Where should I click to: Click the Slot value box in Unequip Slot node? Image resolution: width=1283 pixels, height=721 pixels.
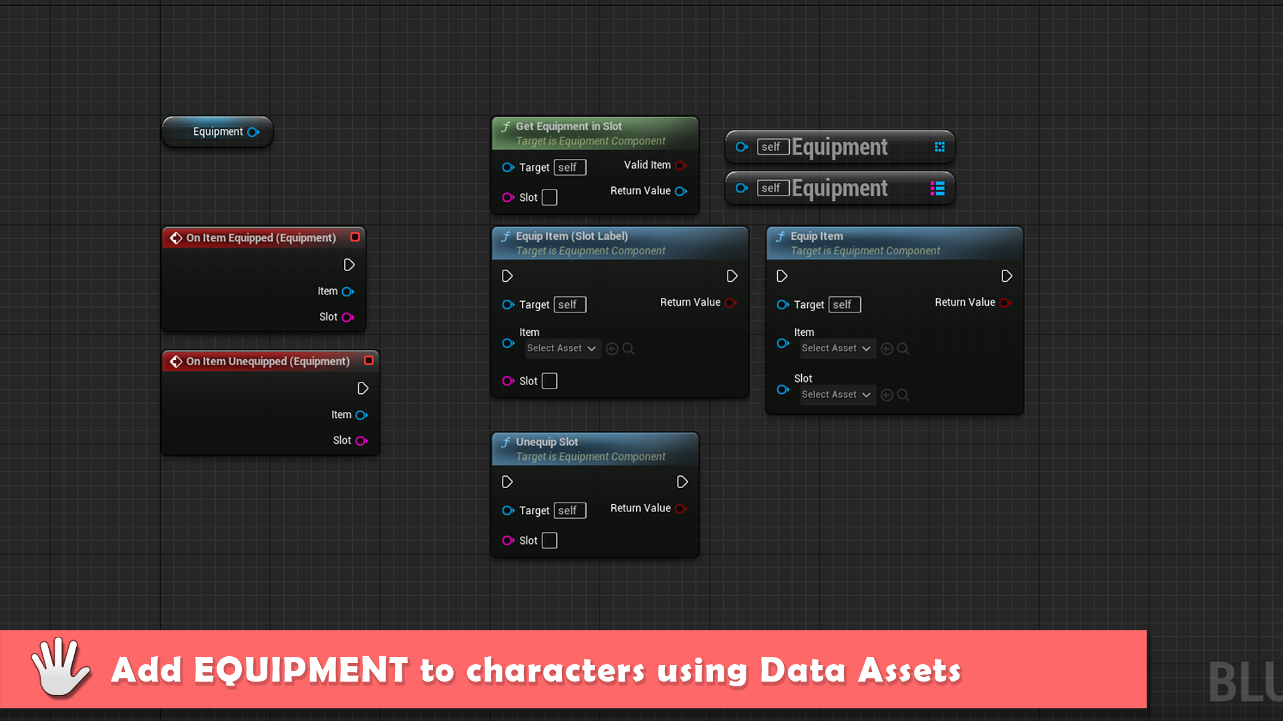coord(549,541)
